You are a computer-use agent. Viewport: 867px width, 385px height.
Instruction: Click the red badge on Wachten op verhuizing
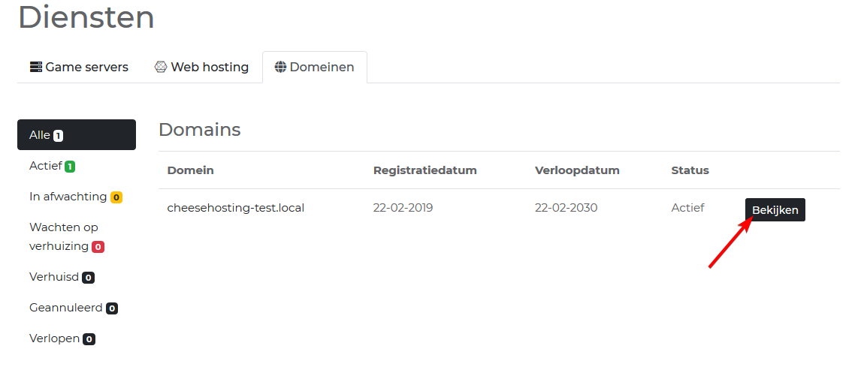98,247
